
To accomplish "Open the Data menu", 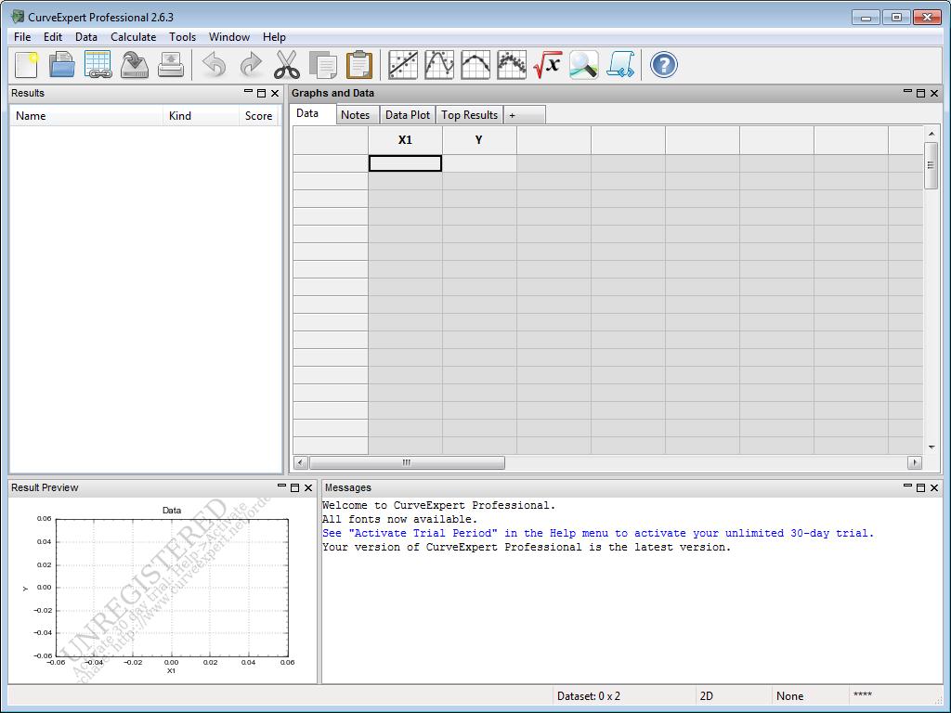I will (86, 37).
